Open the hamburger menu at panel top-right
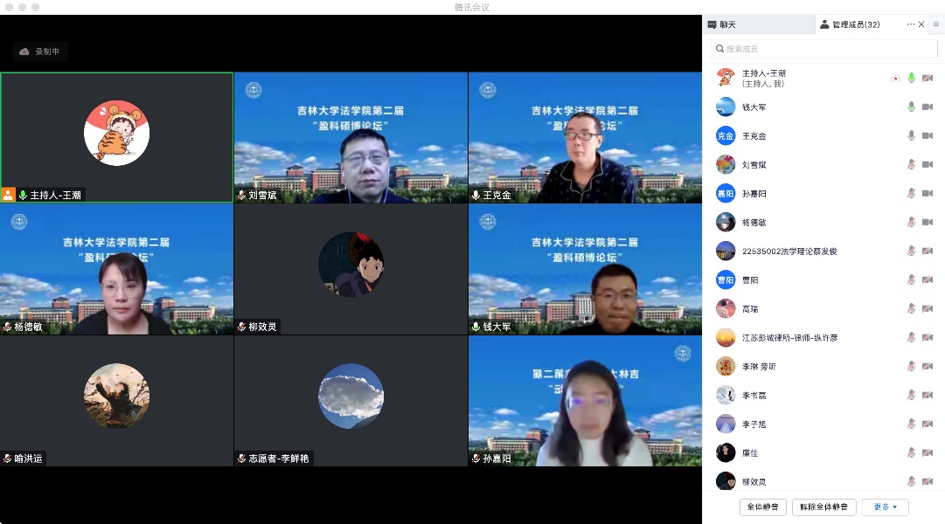The image size is (945, 524). tap(935, 24)
